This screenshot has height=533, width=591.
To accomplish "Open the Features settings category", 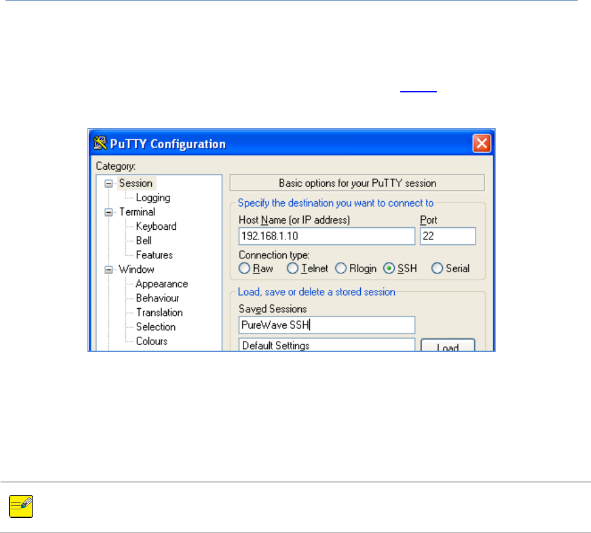I will pyautogui.click(x=154, y=255).
